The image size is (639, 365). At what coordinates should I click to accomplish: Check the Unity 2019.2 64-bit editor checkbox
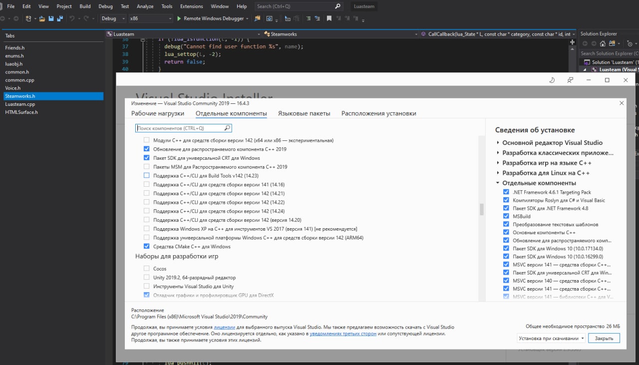[146, 278]
